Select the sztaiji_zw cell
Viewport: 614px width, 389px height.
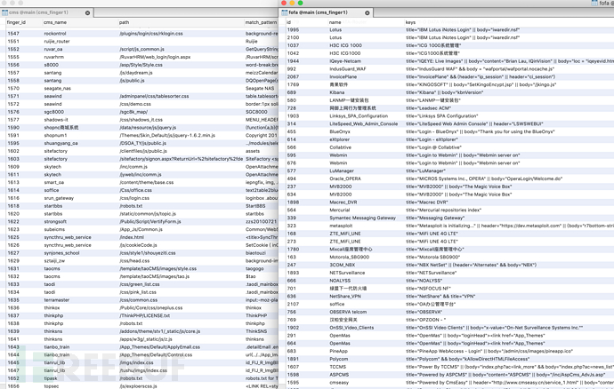[x=54, y=261]
